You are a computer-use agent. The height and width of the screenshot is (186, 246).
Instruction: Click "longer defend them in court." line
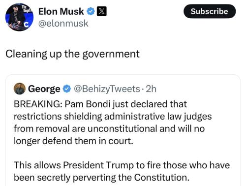(73, 141)
